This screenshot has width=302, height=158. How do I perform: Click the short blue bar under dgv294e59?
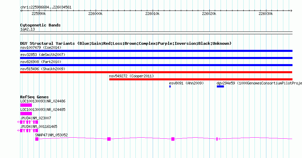point(220,86)
